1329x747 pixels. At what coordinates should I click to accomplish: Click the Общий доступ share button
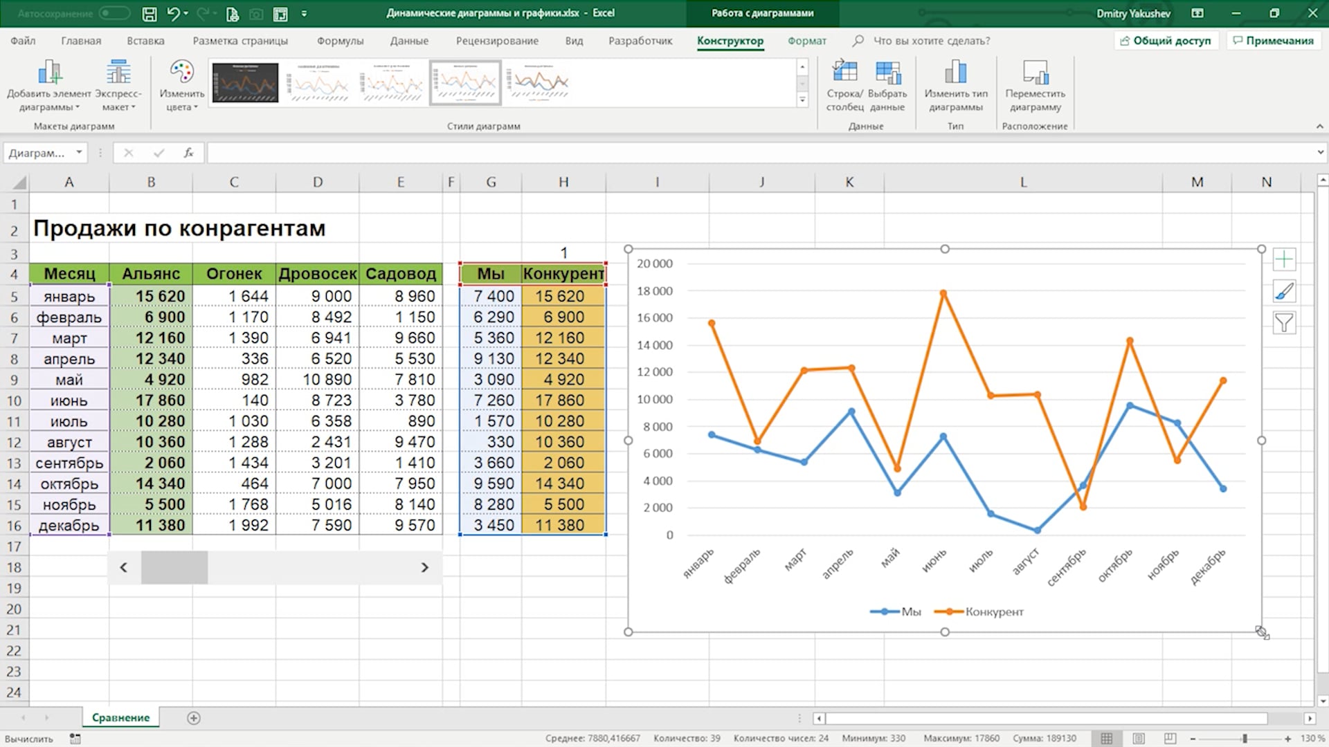click(x=1166, y=41)
